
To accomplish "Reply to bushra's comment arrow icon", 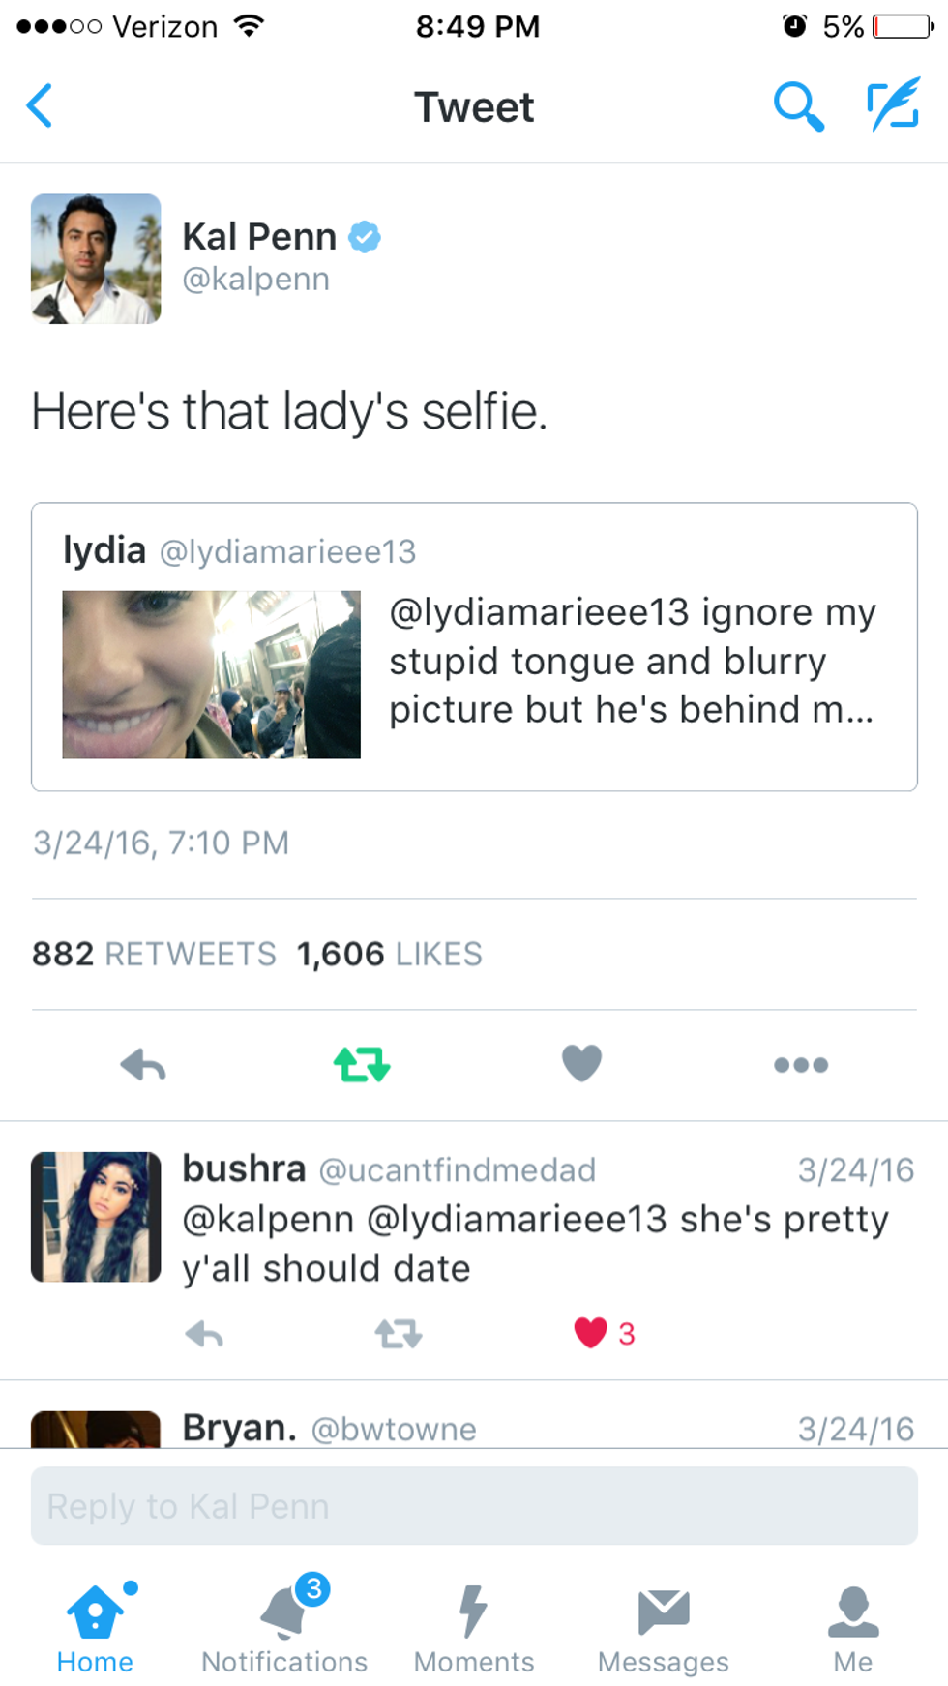I will [204, 1335].
